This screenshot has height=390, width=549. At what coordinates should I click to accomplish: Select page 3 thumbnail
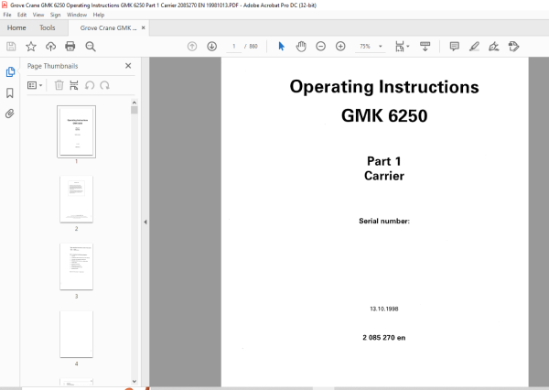(x=76, y=266)
